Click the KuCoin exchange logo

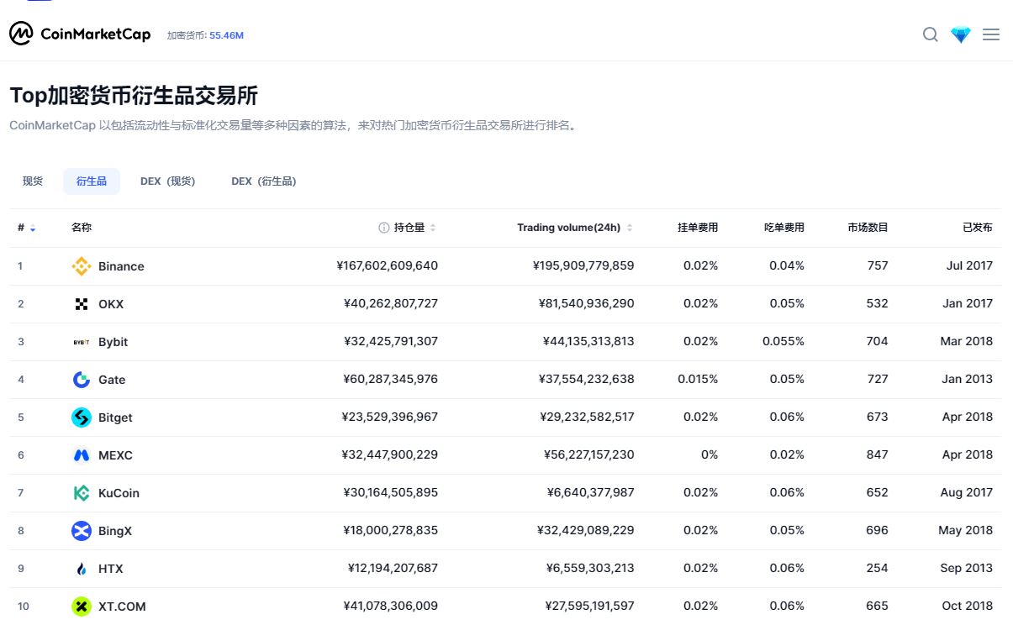[82, 493]
